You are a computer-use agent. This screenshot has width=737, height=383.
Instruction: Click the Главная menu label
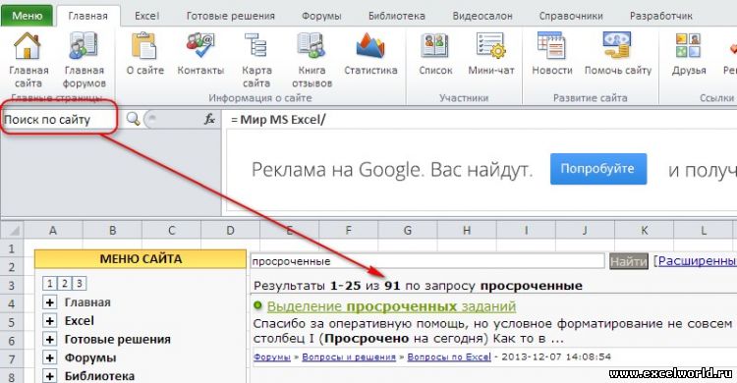87,302
